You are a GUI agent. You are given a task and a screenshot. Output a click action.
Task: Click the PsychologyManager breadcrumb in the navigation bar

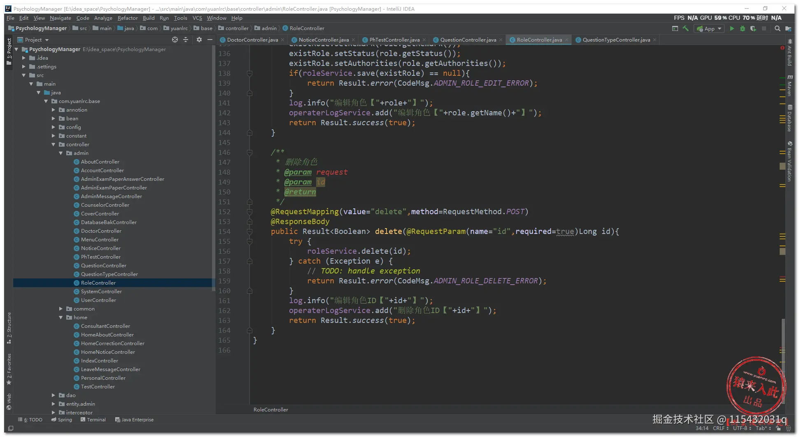[37, 28]
